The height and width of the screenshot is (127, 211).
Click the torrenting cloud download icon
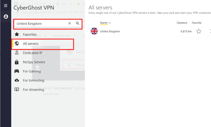(x=17, y=80)
